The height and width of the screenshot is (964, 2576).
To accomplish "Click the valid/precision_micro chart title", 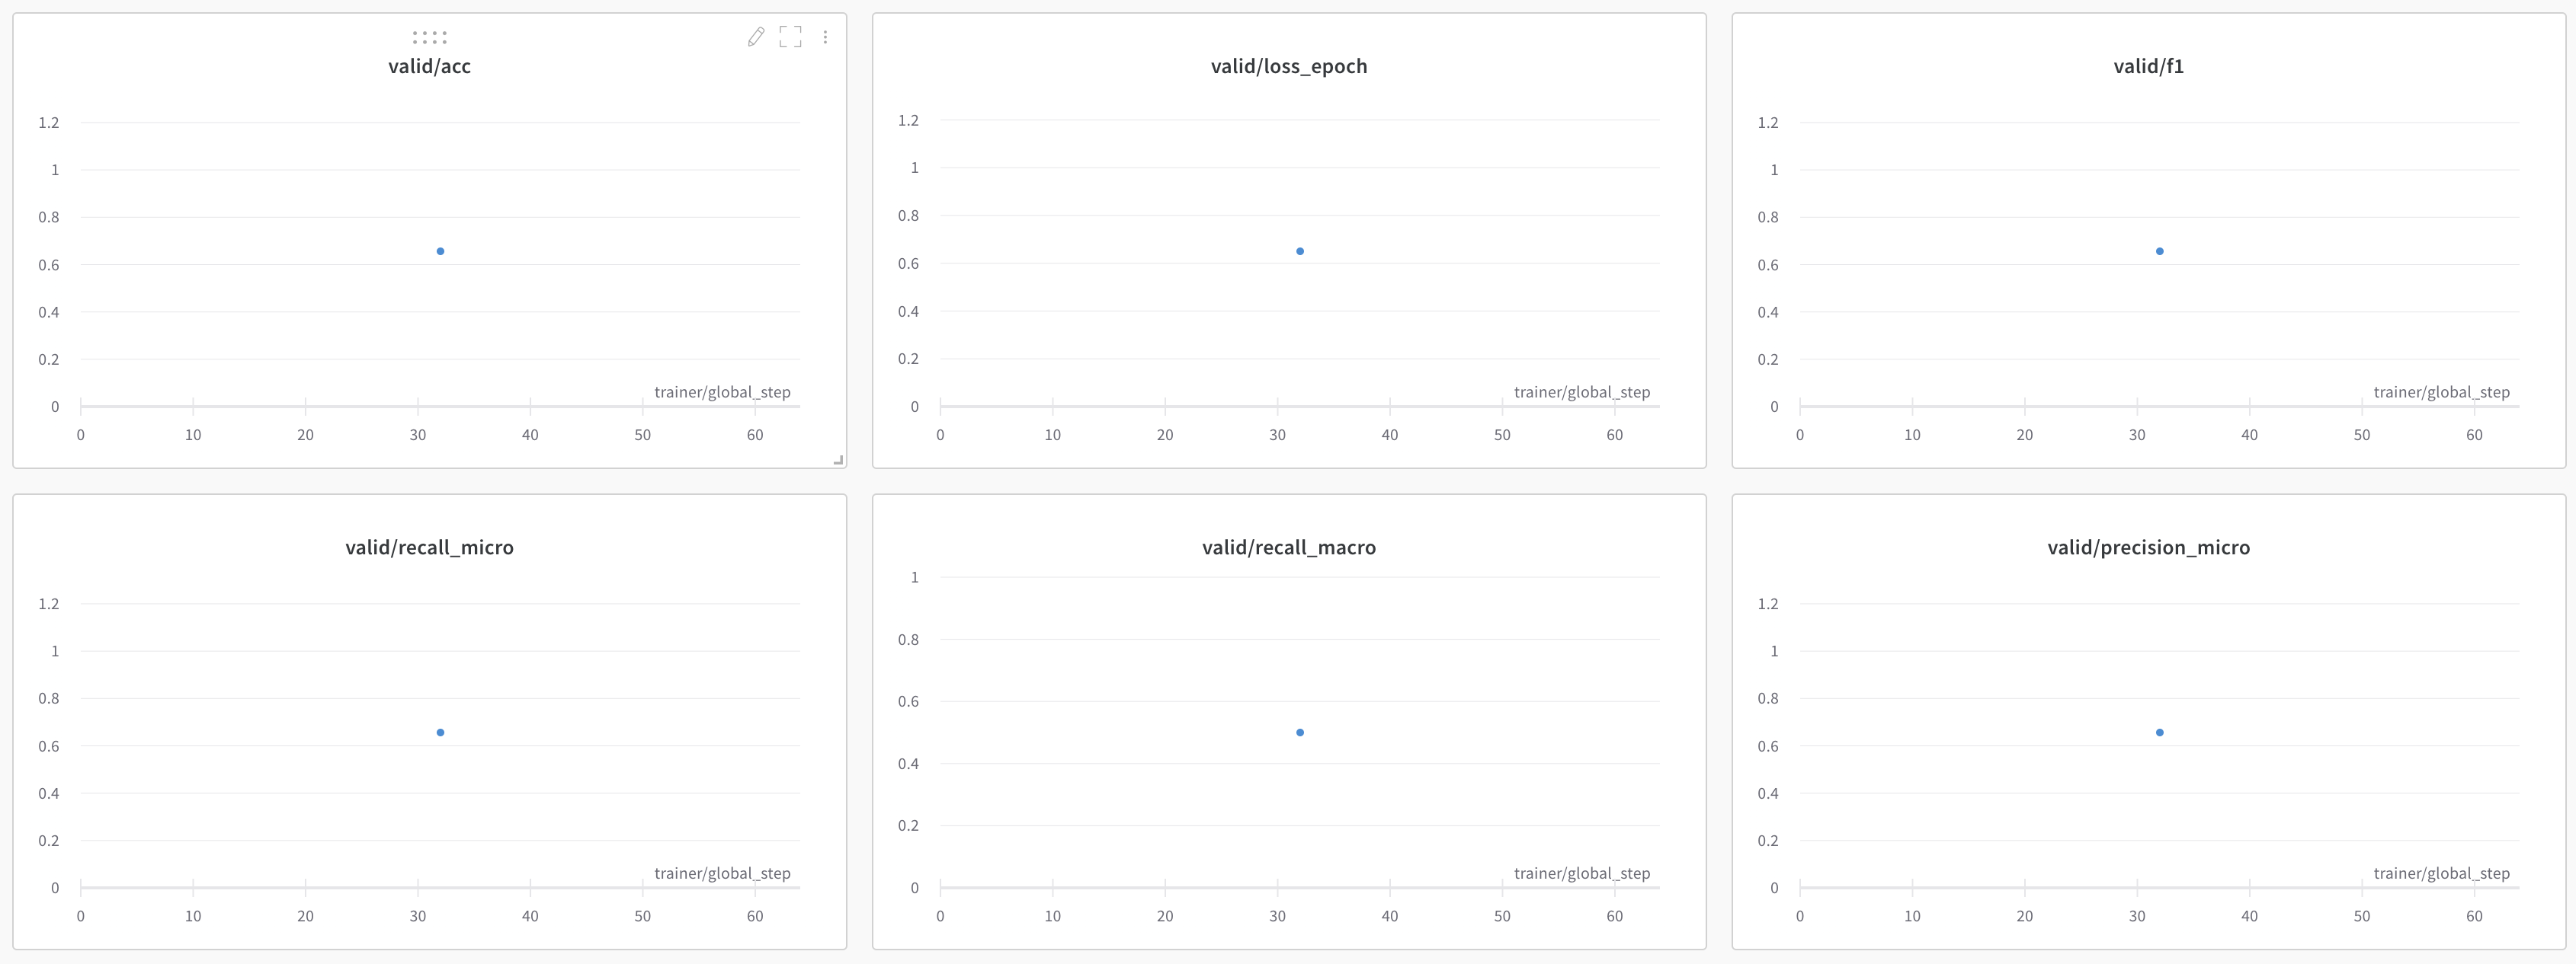I will 2148,547.
